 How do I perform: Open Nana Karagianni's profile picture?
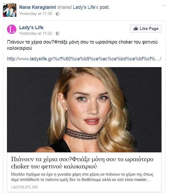(9, 10)
